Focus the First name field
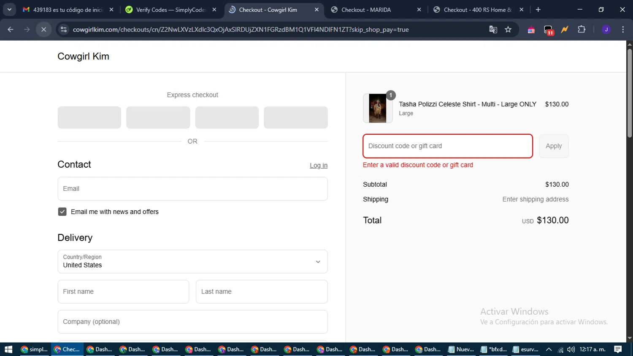 click(x=123, y=291)
